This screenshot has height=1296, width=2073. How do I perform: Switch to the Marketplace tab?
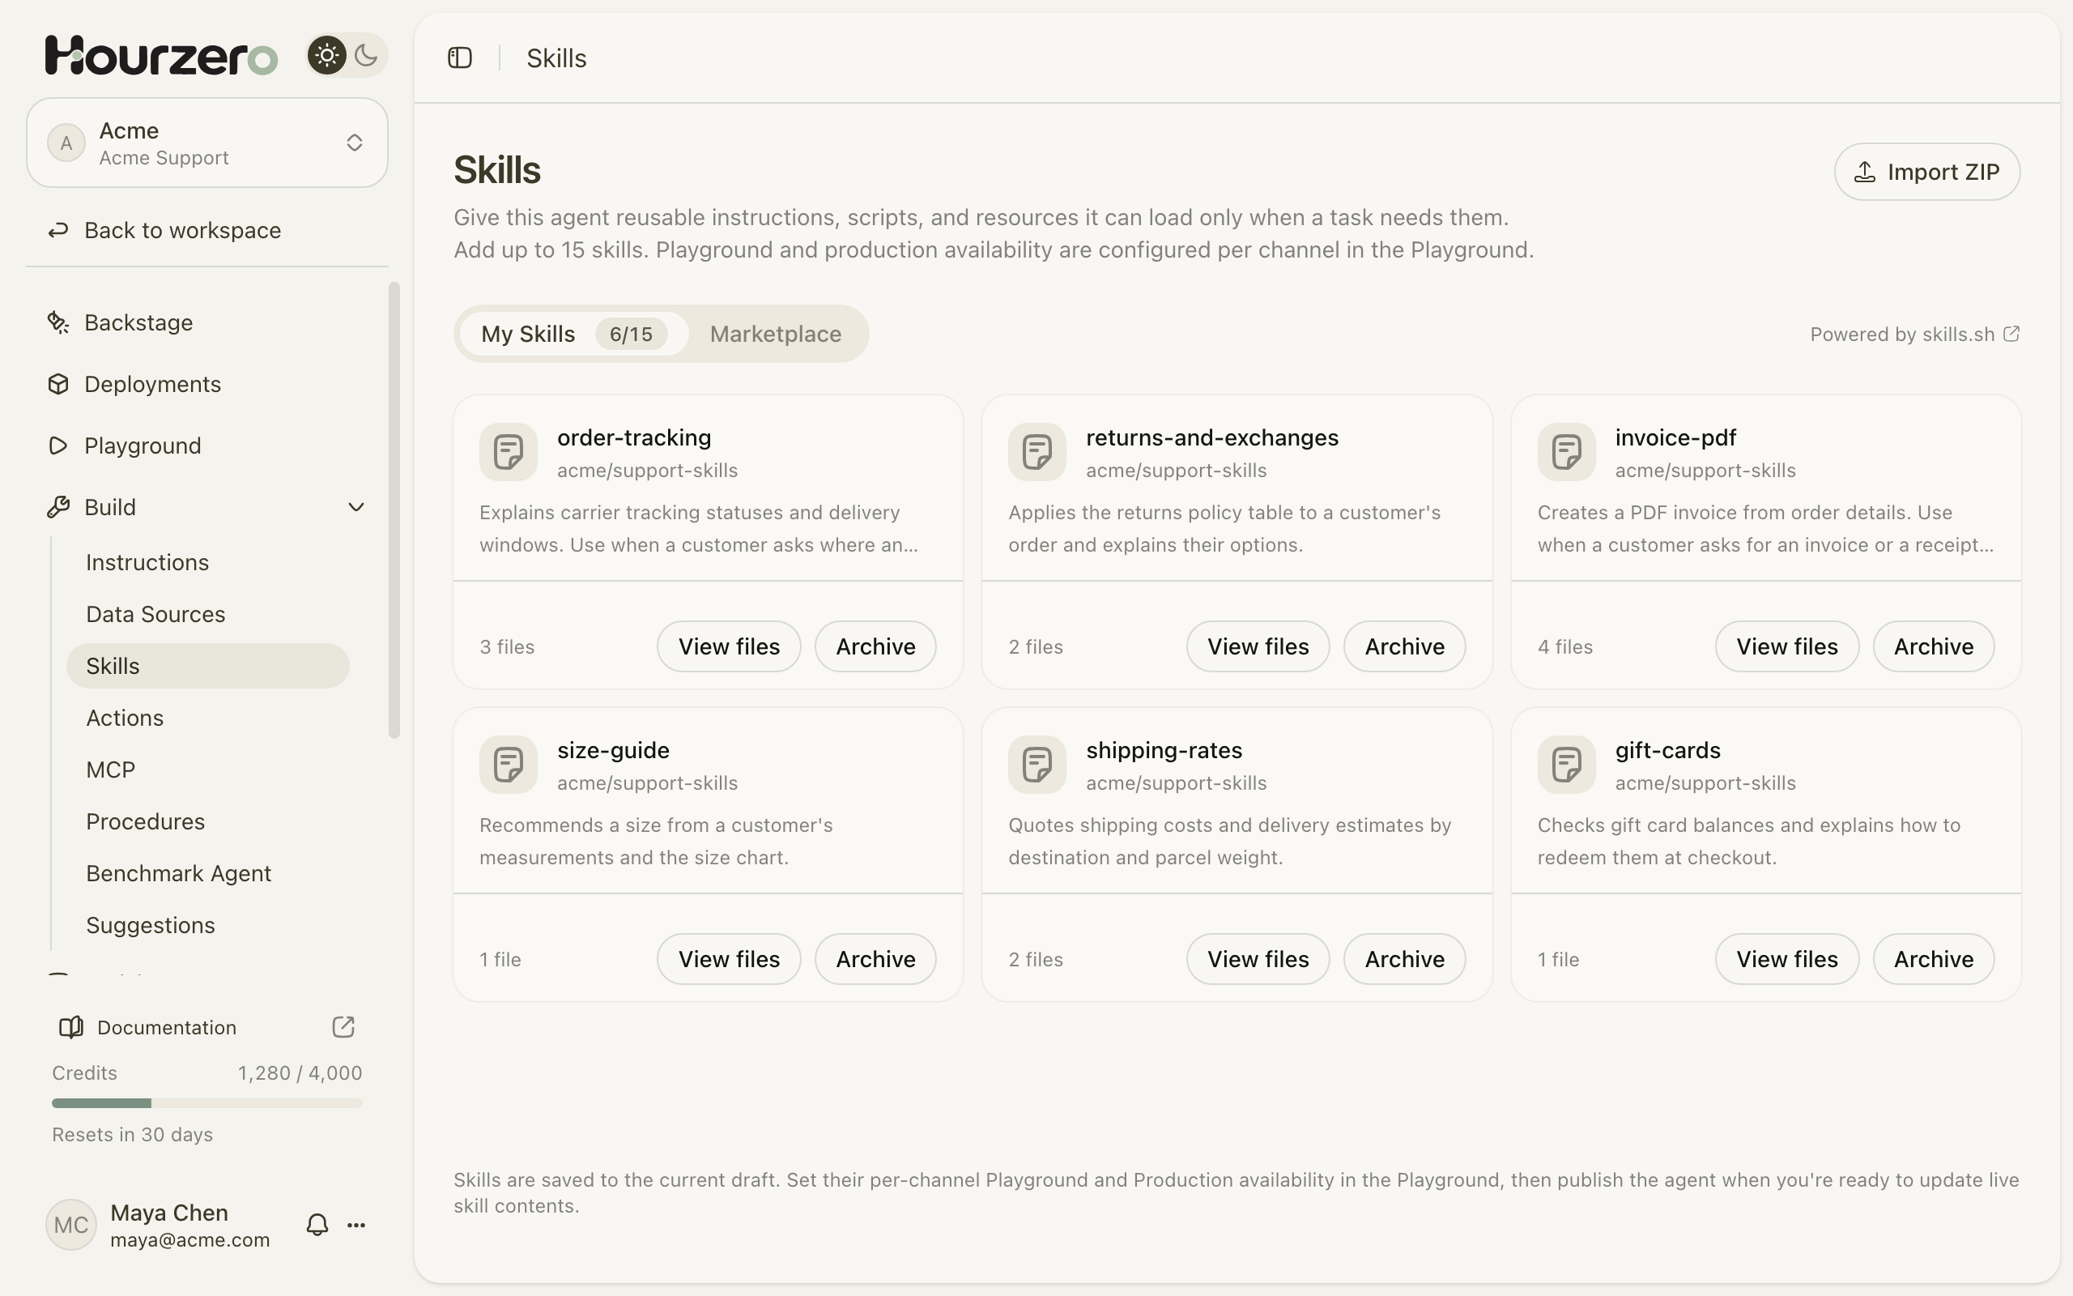click(x=776, y=334)
